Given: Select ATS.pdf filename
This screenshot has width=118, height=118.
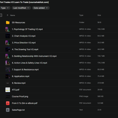Looking at the screenshot, I should 16,90.
